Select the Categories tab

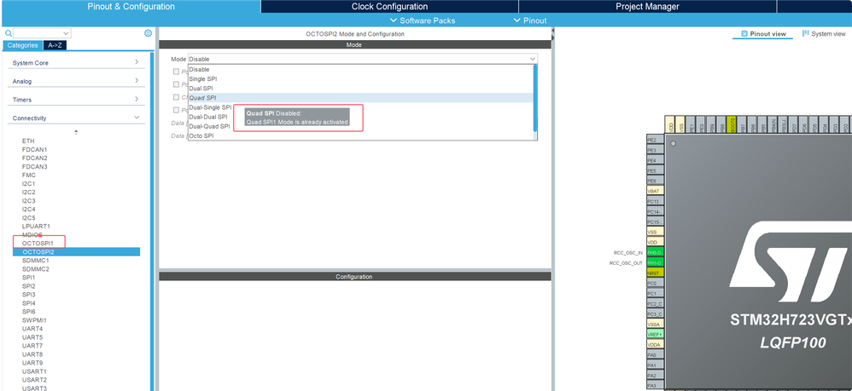pyautogui.click(x=23, y=45)
